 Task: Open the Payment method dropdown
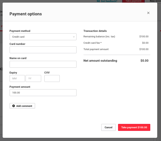tap(43, 37)
